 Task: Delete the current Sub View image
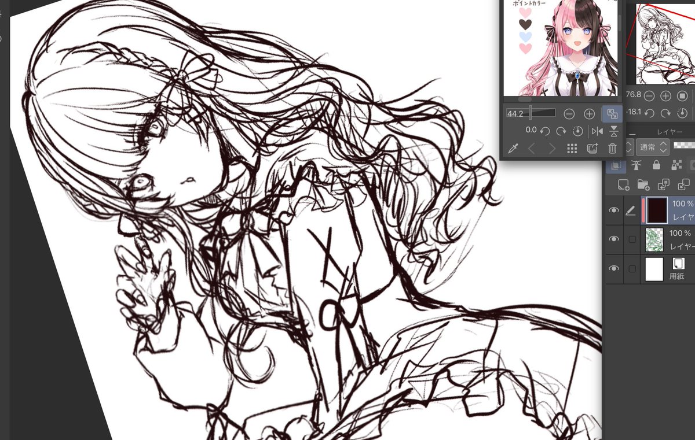(x=612, y=149)
